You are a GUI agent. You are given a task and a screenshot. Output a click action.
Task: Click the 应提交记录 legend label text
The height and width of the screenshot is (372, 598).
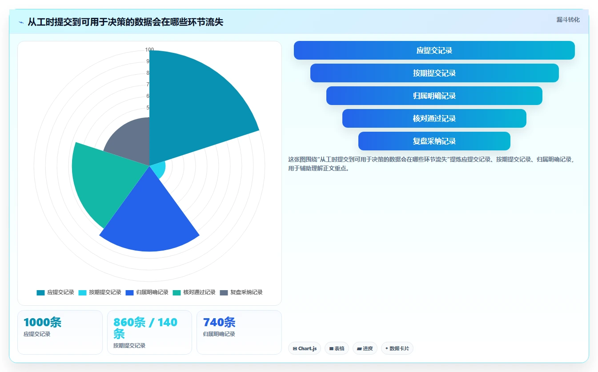pos(61,292)
